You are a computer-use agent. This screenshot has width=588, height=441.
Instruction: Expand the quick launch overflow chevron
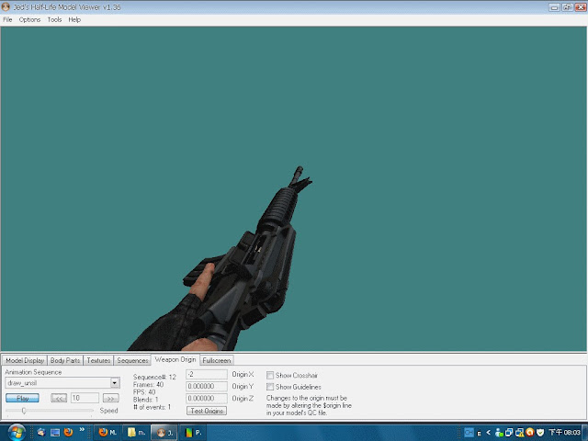tap(82, 430)
